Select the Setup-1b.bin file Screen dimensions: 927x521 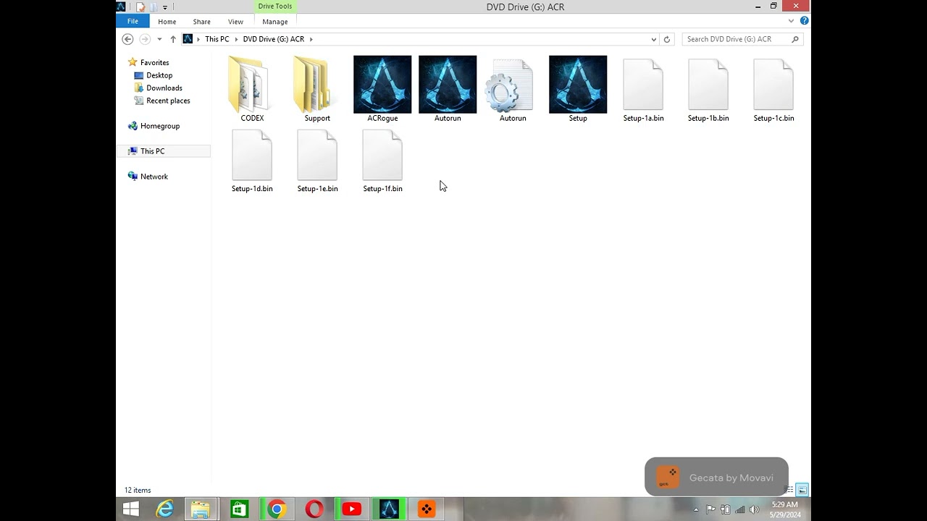(708, 89)
